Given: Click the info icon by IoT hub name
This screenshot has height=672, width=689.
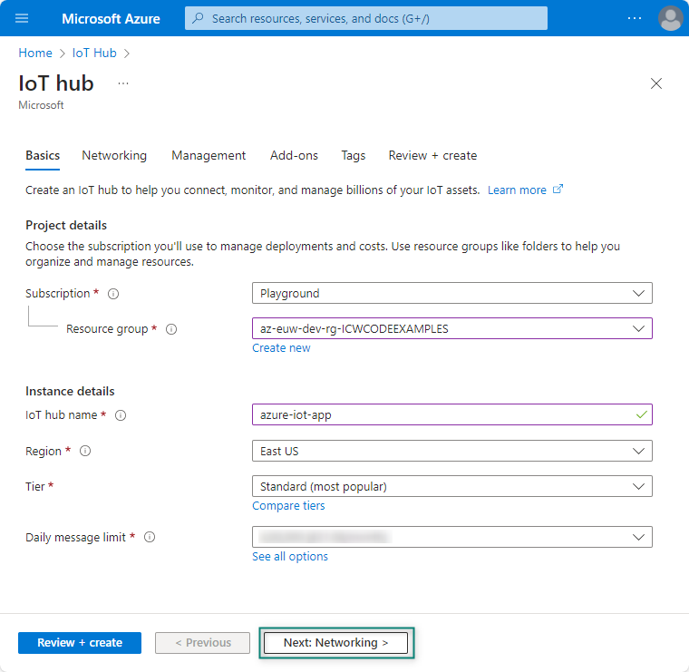Looking at the screenshot, I should (121, 415).
